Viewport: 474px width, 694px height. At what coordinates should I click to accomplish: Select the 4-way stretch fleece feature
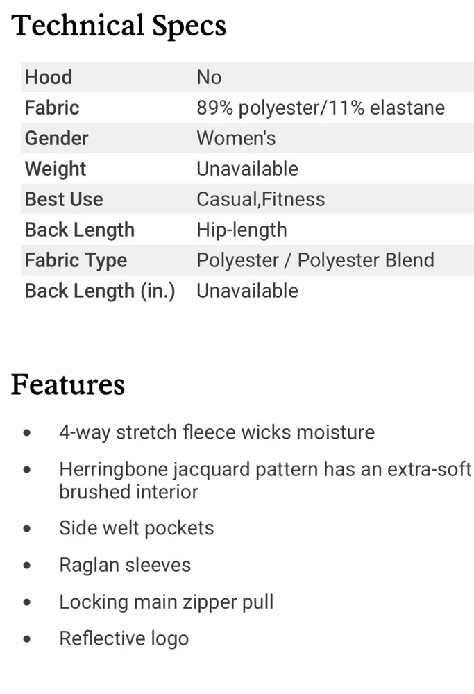pos(217,432)
